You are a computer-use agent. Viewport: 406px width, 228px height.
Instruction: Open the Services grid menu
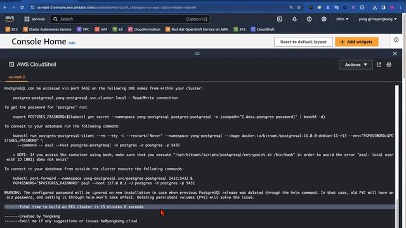coord(34,19)
